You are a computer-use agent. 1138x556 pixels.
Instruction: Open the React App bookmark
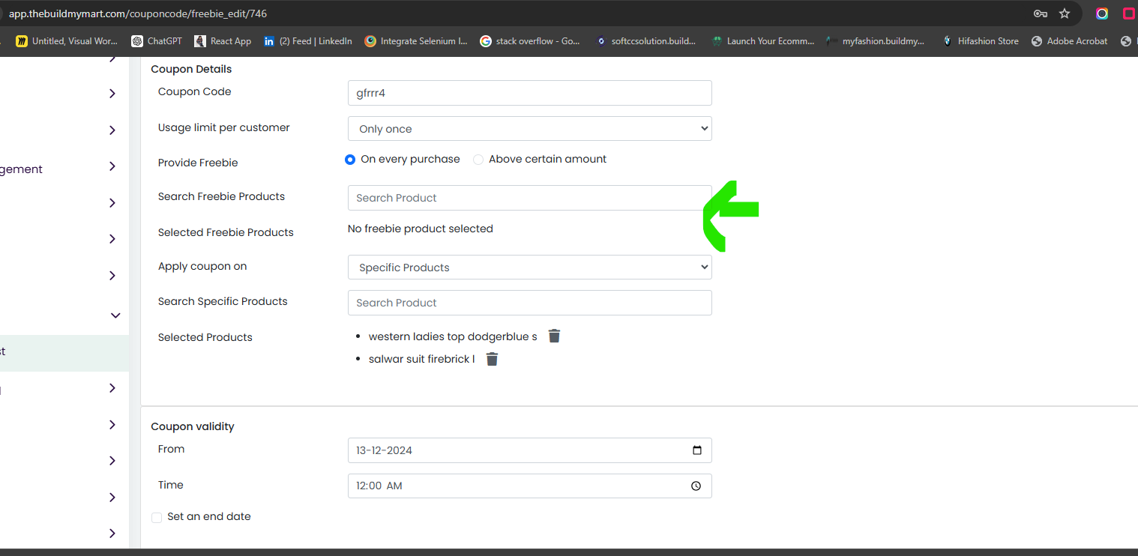[223, 41]
